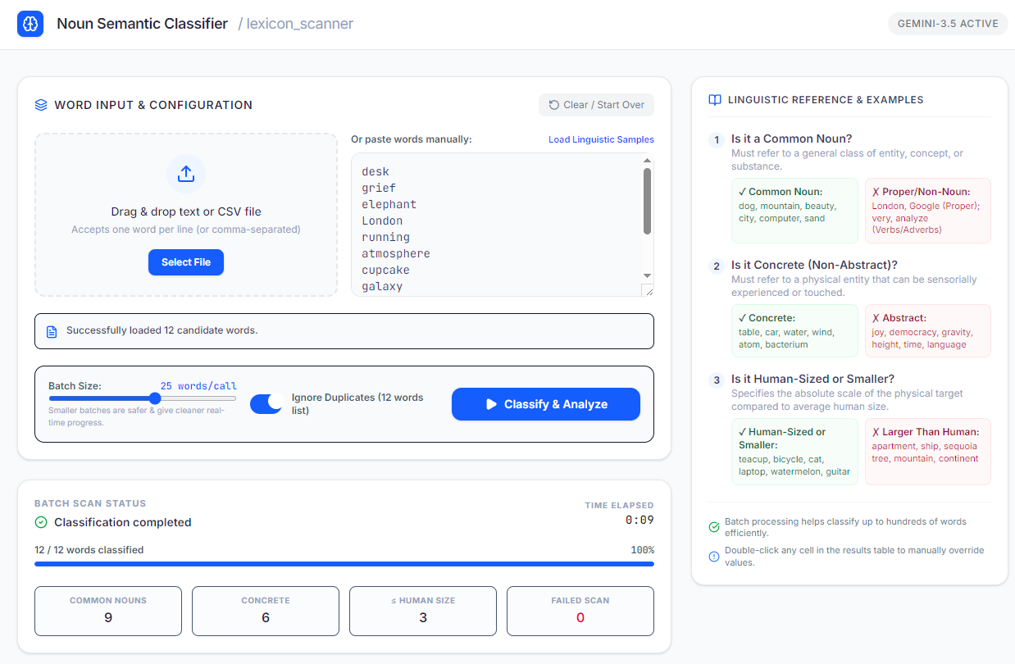Open the Load Linguistic Samples link
Viewport: 1015px width, 664px height.
coord(601,139)
